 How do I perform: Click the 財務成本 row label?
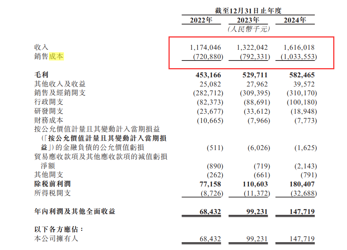click(49, 121)
